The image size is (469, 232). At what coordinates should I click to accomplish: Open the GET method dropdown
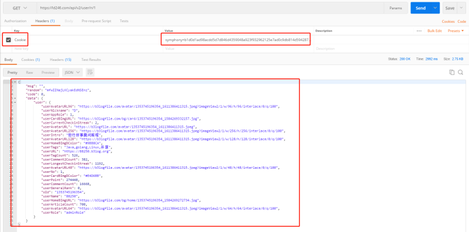click(20, 8)
